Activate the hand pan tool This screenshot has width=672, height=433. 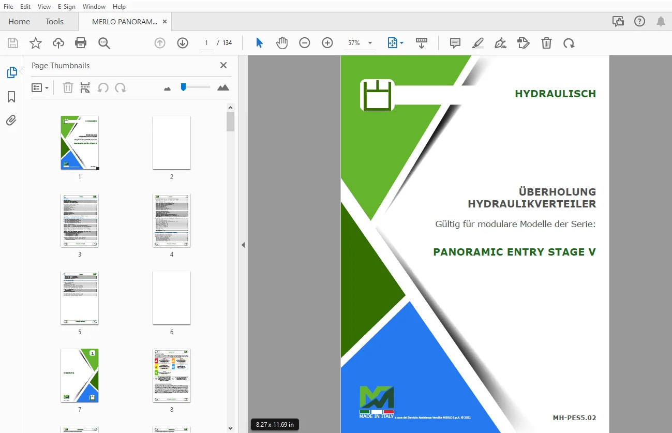[282, 43]
